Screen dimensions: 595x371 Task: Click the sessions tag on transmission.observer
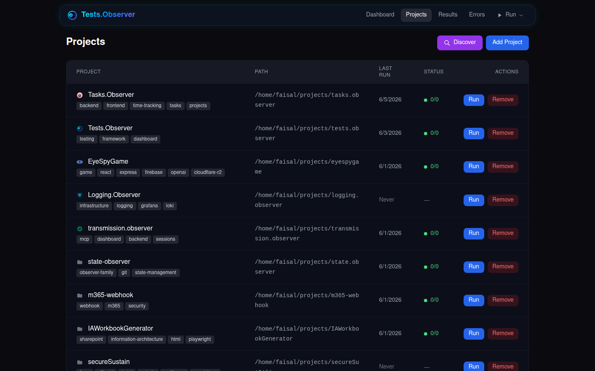point(165,240)
